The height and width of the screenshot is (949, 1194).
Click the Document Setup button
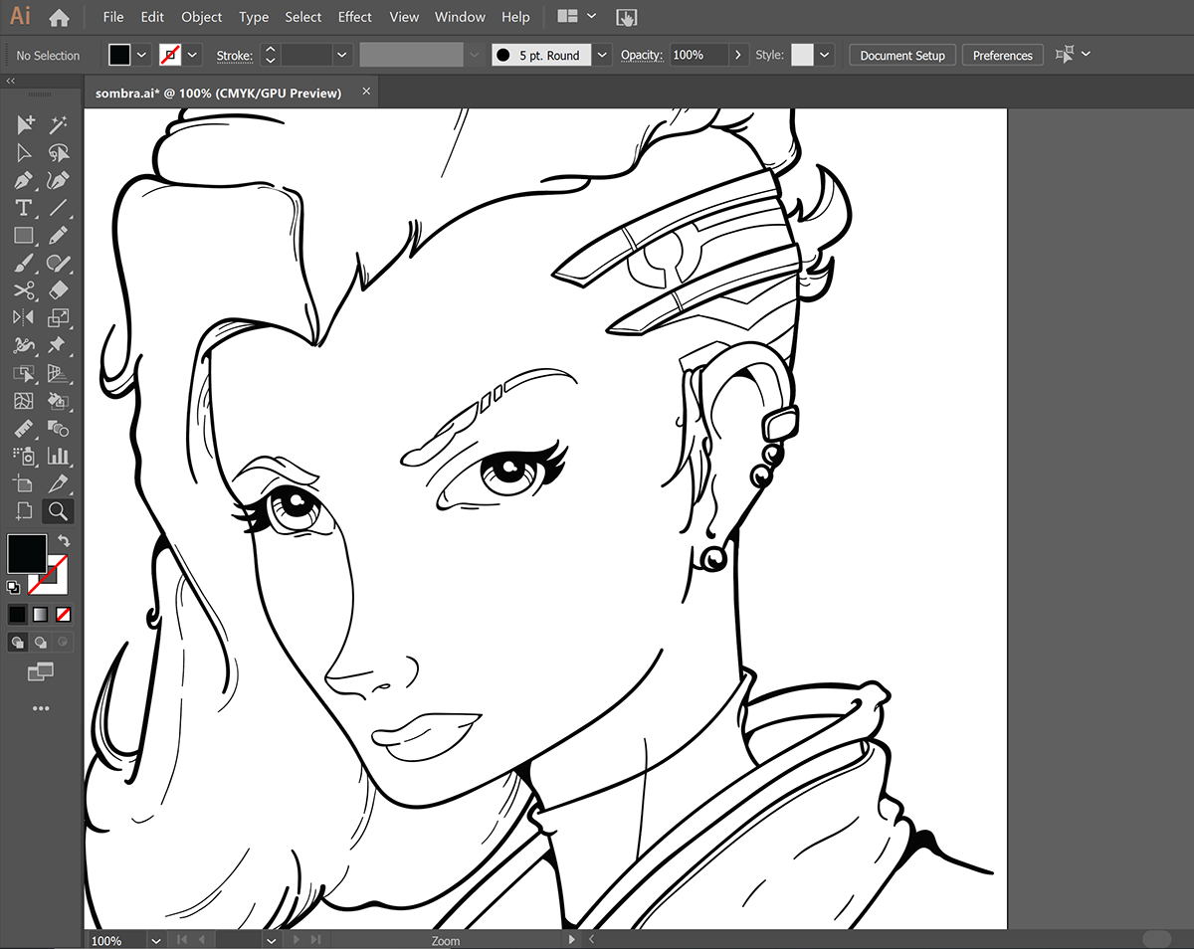point(902,55)
